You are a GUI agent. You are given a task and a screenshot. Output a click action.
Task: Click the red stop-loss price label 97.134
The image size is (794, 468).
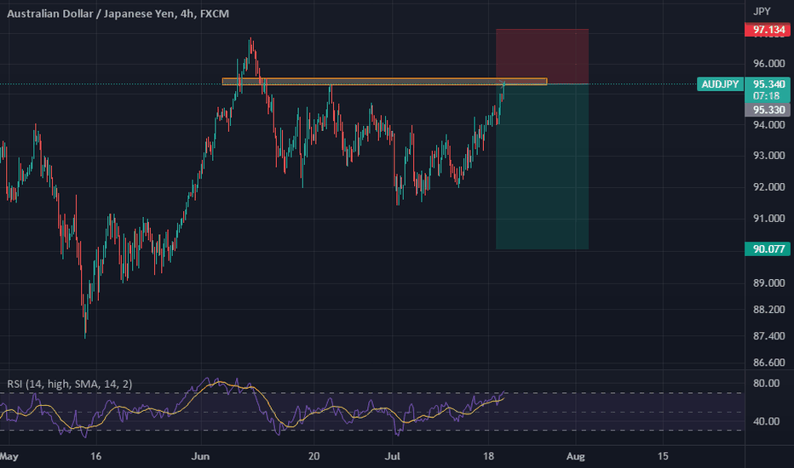point(768,29)
